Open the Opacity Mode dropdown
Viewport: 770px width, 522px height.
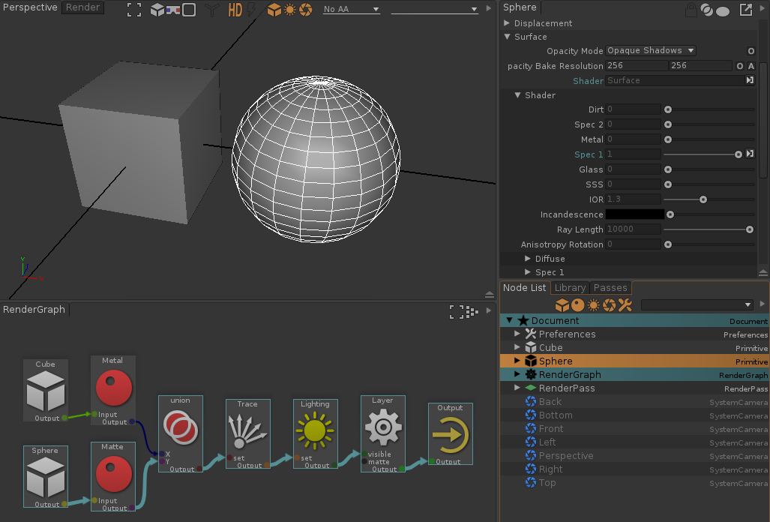[651, 51]
